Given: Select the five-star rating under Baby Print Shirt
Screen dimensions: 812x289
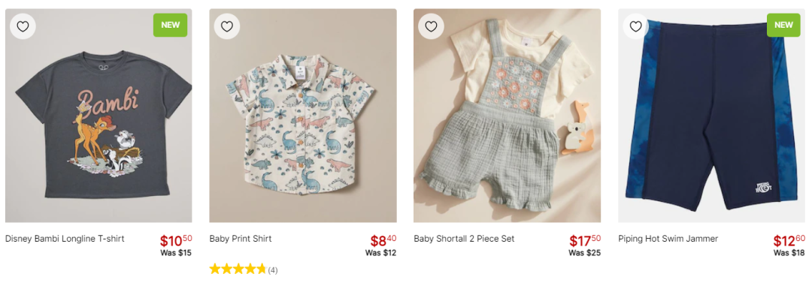Looking at the screenshot, I should point(238,269).
